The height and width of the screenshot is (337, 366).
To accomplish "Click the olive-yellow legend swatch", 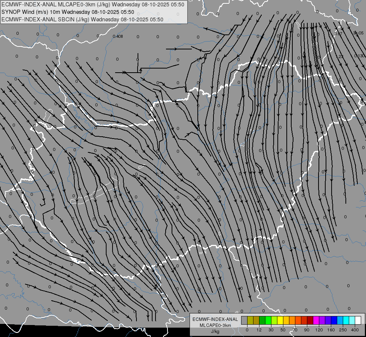I will pos(250,321).
